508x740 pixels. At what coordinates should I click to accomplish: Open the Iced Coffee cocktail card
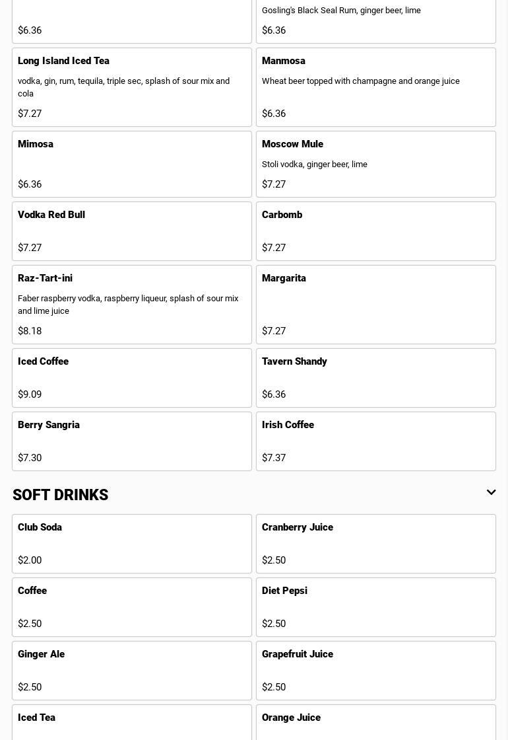tap(132, 378)
